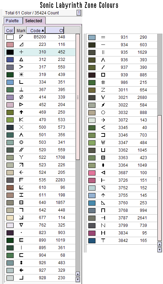
Task: Click the X mark for code 500
Action: coord(21,127)
